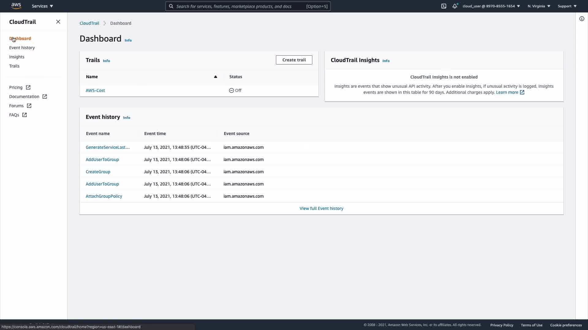Open the AWS-Cost trail link

95,90
